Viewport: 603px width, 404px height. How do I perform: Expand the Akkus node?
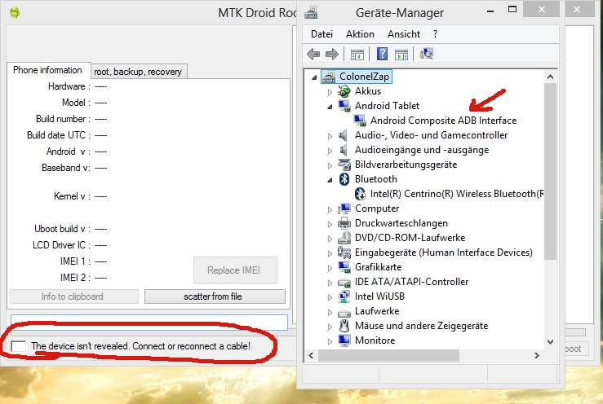click(330, 92)
